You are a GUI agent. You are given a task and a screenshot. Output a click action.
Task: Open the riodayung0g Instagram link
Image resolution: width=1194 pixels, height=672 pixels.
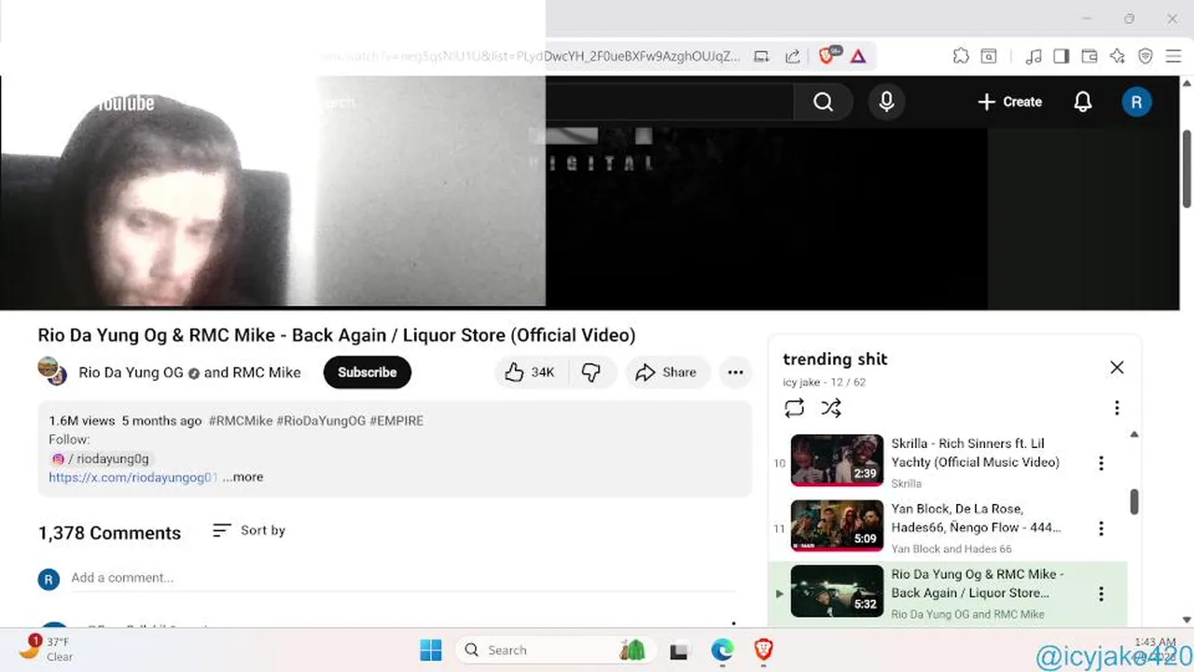point(100,458)
